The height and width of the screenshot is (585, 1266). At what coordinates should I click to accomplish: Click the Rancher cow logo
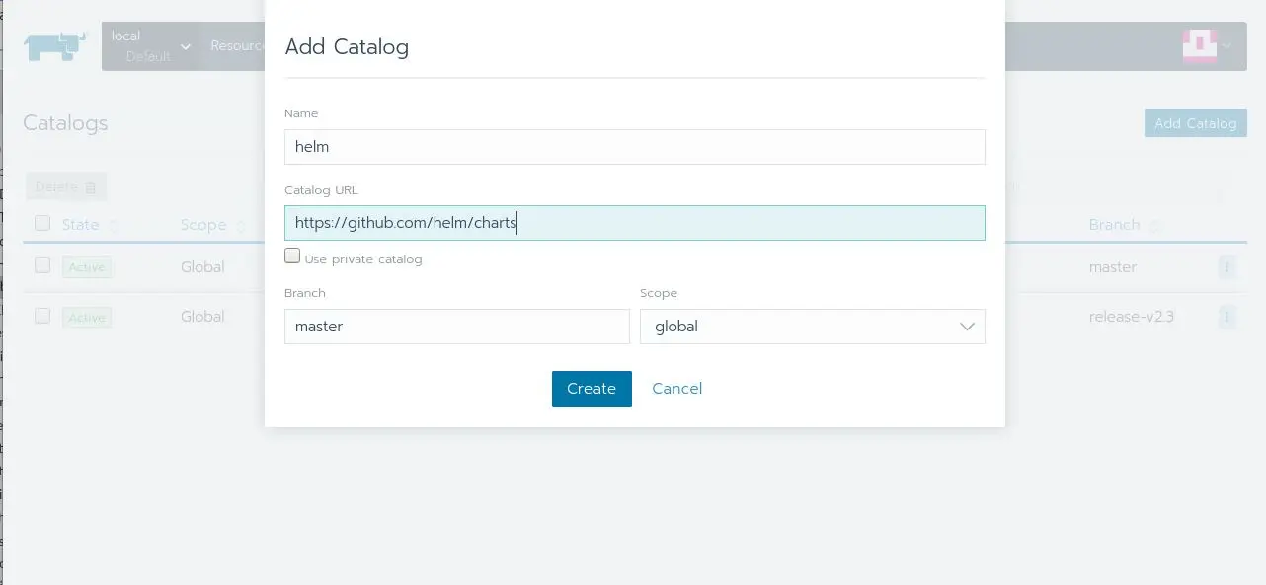click(57, 45)
